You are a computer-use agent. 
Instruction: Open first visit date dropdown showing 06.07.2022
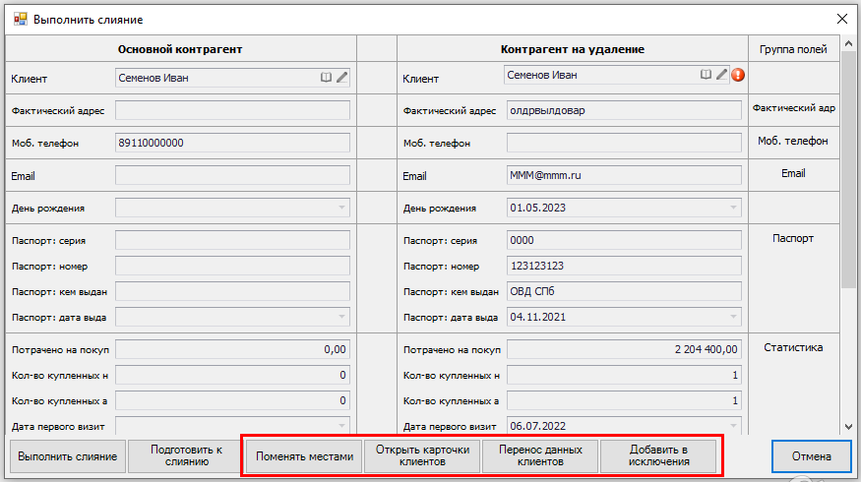733,426
